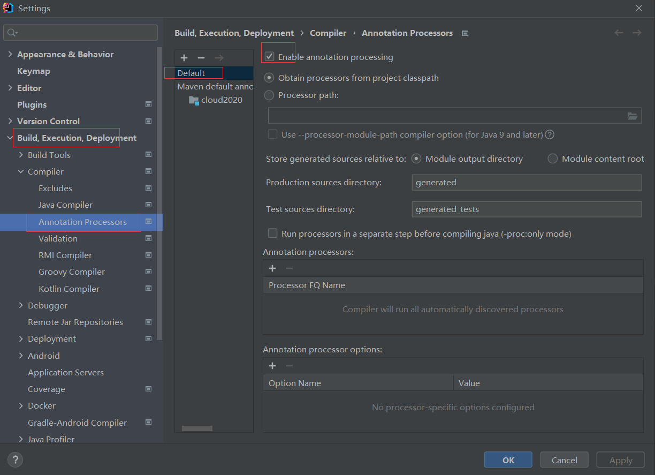The width and height of the screenshot is (655, 475).
Task: Click the forward navigation arrow
Action: [x=637, y=33]
